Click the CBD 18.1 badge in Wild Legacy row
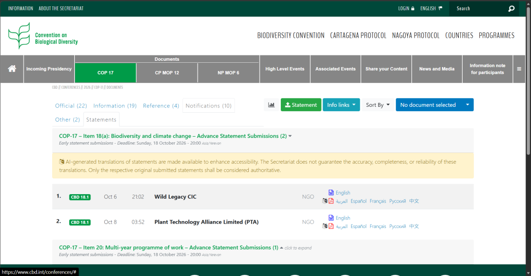This screenshot has height=276, width=531. [x=80, y=197]
